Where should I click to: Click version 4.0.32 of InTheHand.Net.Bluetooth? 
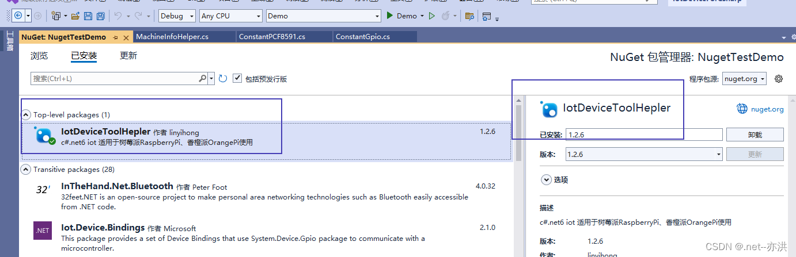(x=486, y=186)
